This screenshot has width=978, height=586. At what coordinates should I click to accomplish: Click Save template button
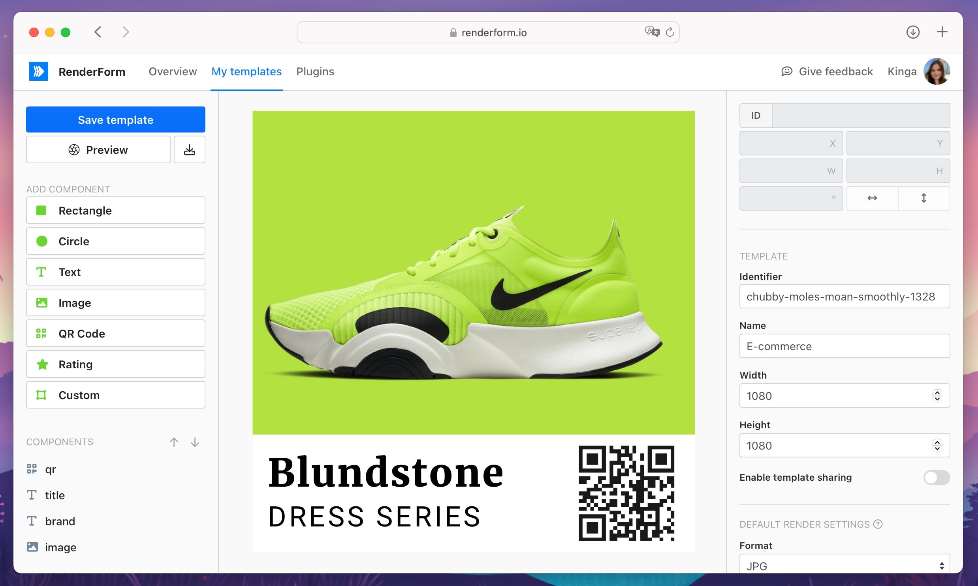pyautogui.click(x=115, y=119)
